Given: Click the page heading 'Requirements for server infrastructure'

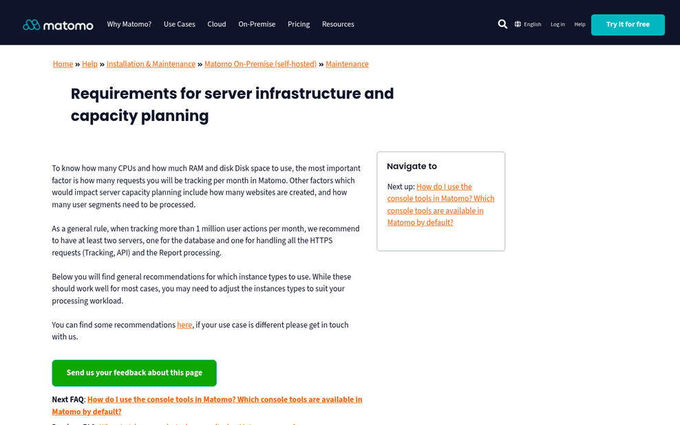Looking at the screenshot, I should [232, 105].
